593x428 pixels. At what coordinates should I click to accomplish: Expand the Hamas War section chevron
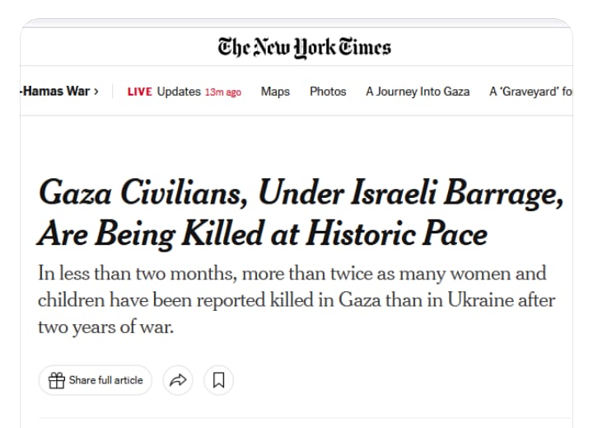[96, 92]
